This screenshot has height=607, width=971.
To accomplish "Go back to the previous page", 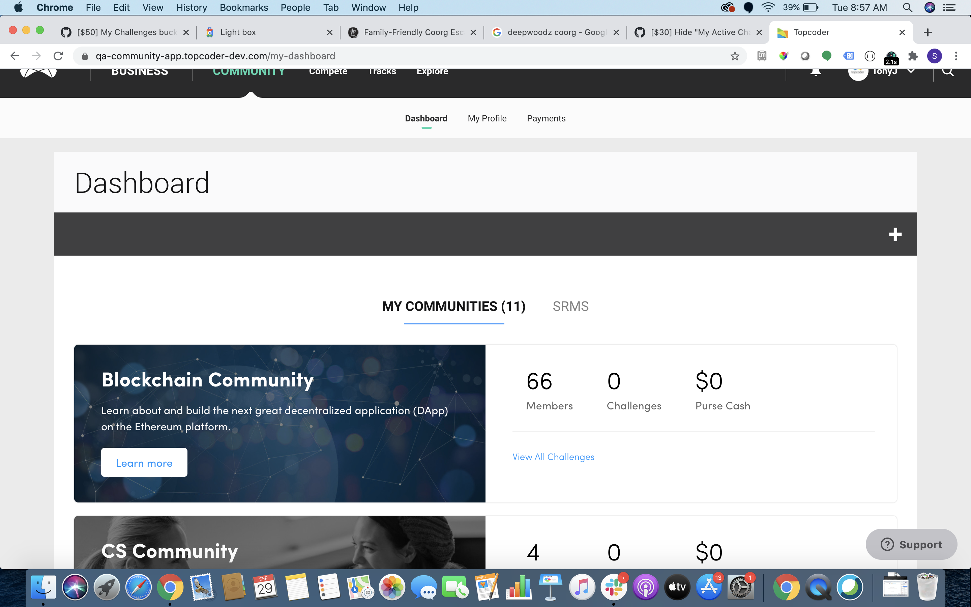I will (15, 56).
